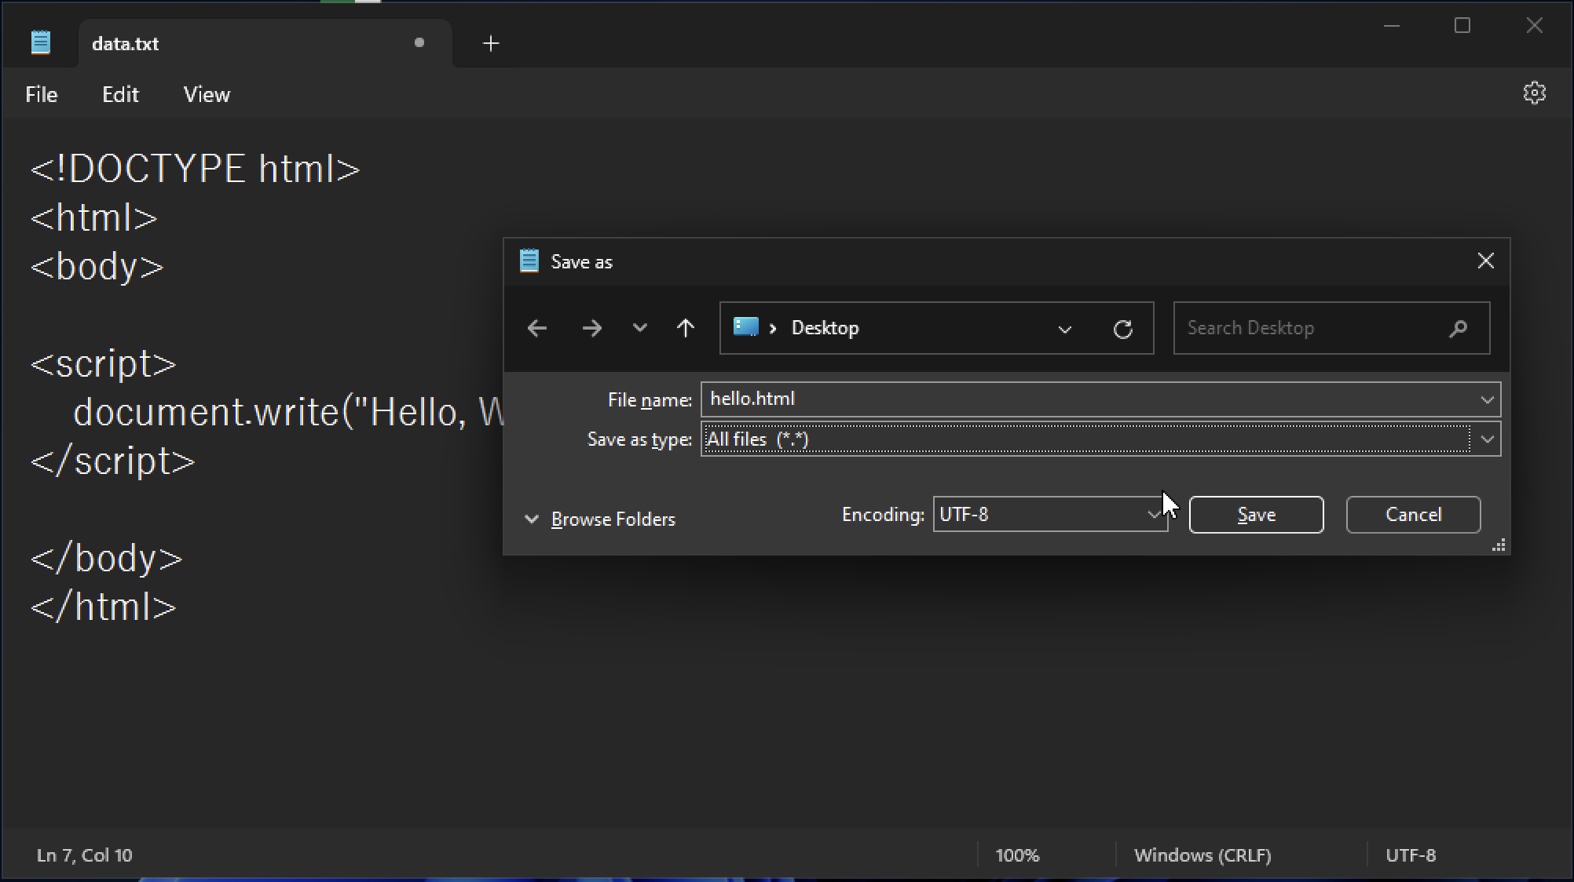
Task: Open a new tab in Notepad
Action: [490, 43]
